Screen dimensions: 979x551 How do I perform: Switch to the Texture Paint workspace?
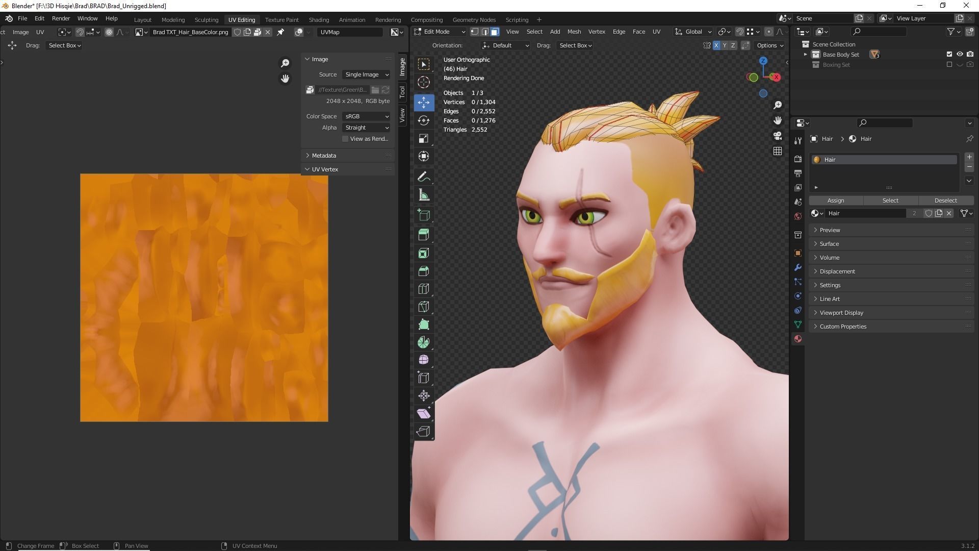point(281,19)
